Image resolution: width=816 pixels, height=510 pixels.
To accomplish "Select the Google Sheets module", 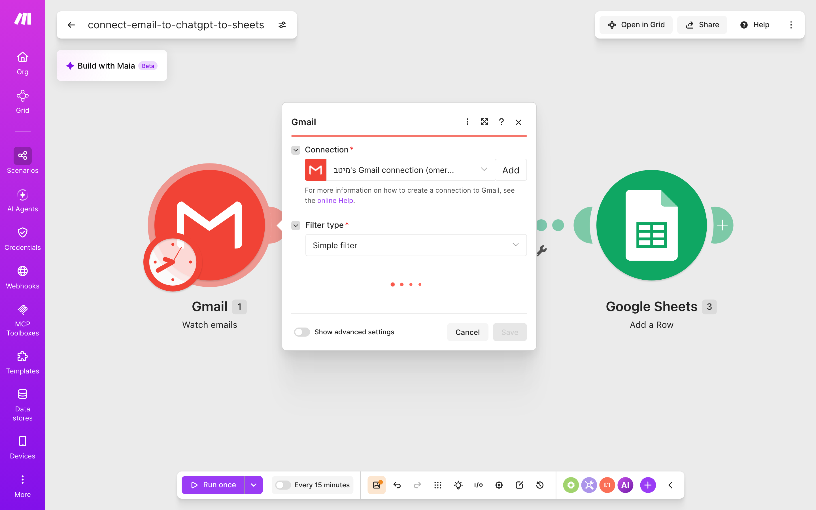I will tap(651, 225).
